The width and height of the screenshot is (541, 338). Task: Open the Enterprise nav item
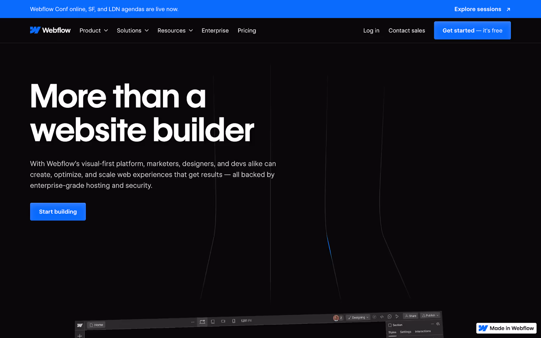coord(215,30)
